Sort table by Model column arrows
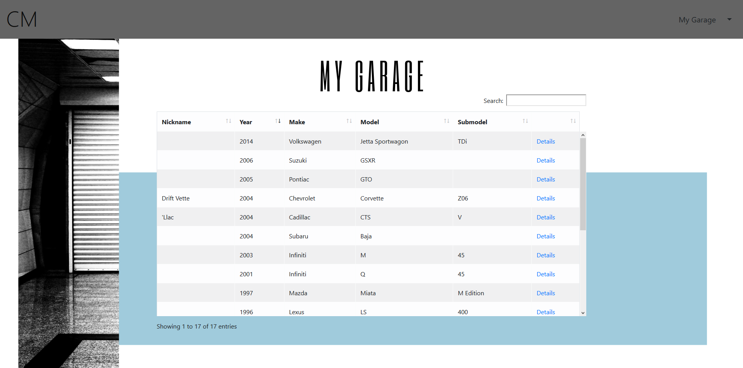Image resolution: width=743 pixels, height=368 pixels. tap(447, 121)
